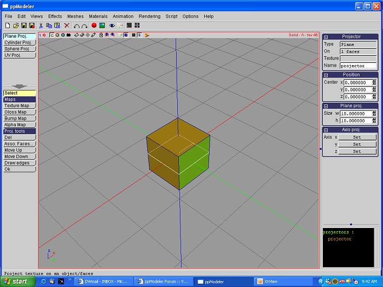Click the red circle icon in viewport toolbar

[x=44, y=35]
